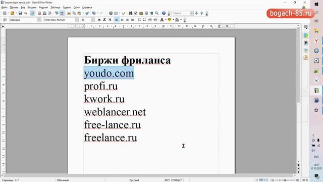Open the Файл menu

click(5, 7)
